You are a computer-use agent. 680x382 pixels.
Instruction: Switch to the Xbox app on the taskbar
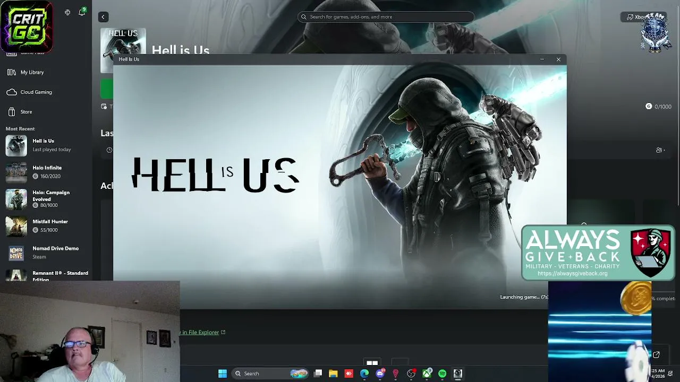(427, 374)
